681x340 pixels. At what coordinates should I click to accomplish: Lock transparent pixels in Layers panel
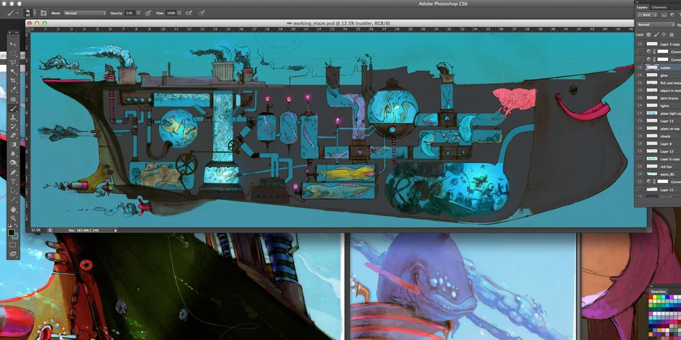tap(648, 34)
